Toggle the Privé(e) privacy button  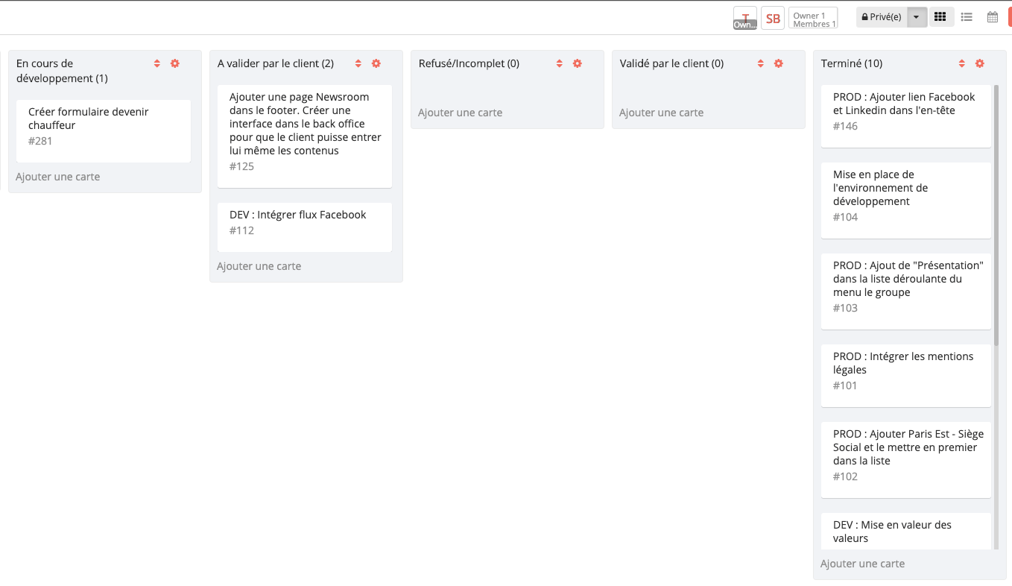pos(882,17)
